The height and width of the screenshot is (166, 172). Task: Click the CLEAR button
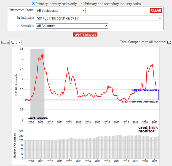[x=156, y=10]
